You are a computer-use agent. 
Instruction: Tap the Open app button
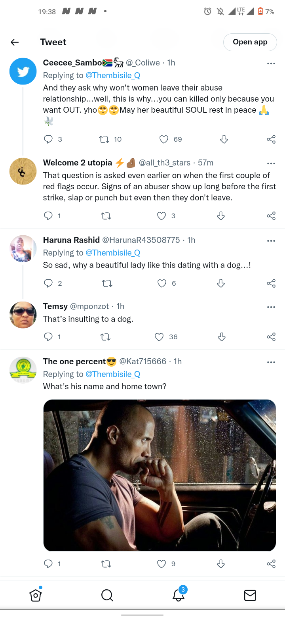250,42
